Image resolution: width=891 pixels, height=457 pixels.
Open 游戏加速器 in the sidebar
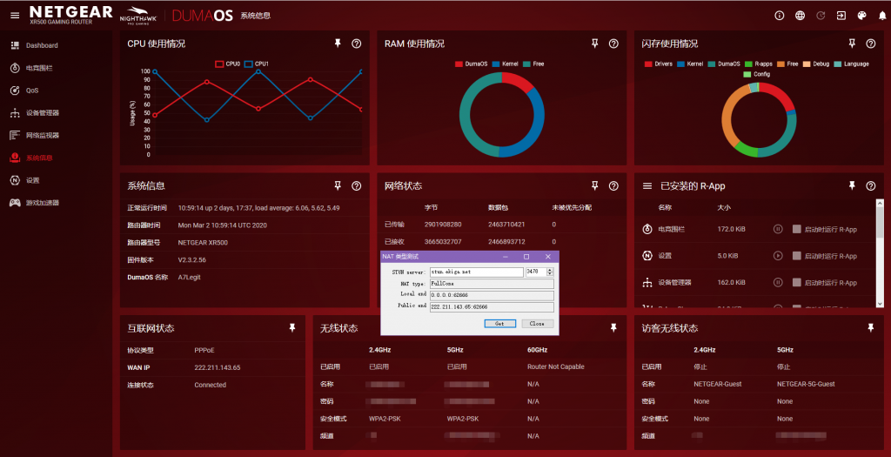[55, 202]
